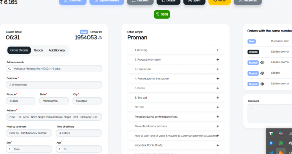This screenshot has width=292, height=154.
Task: Click the Failure call button
Action: point(248,2)
